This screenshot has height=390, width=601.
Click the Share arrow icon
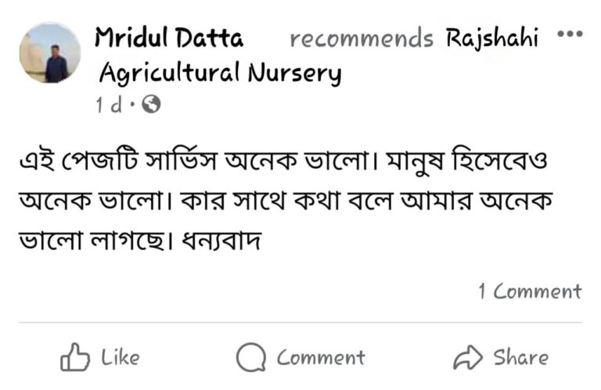click(468, 359)
